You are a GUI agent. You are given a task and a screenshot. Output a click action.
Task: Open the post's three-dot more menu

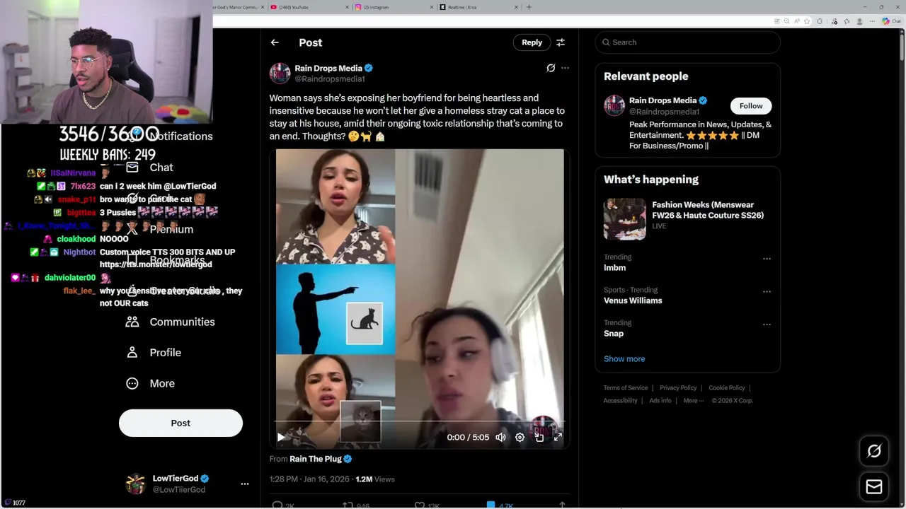coord(565,68)
